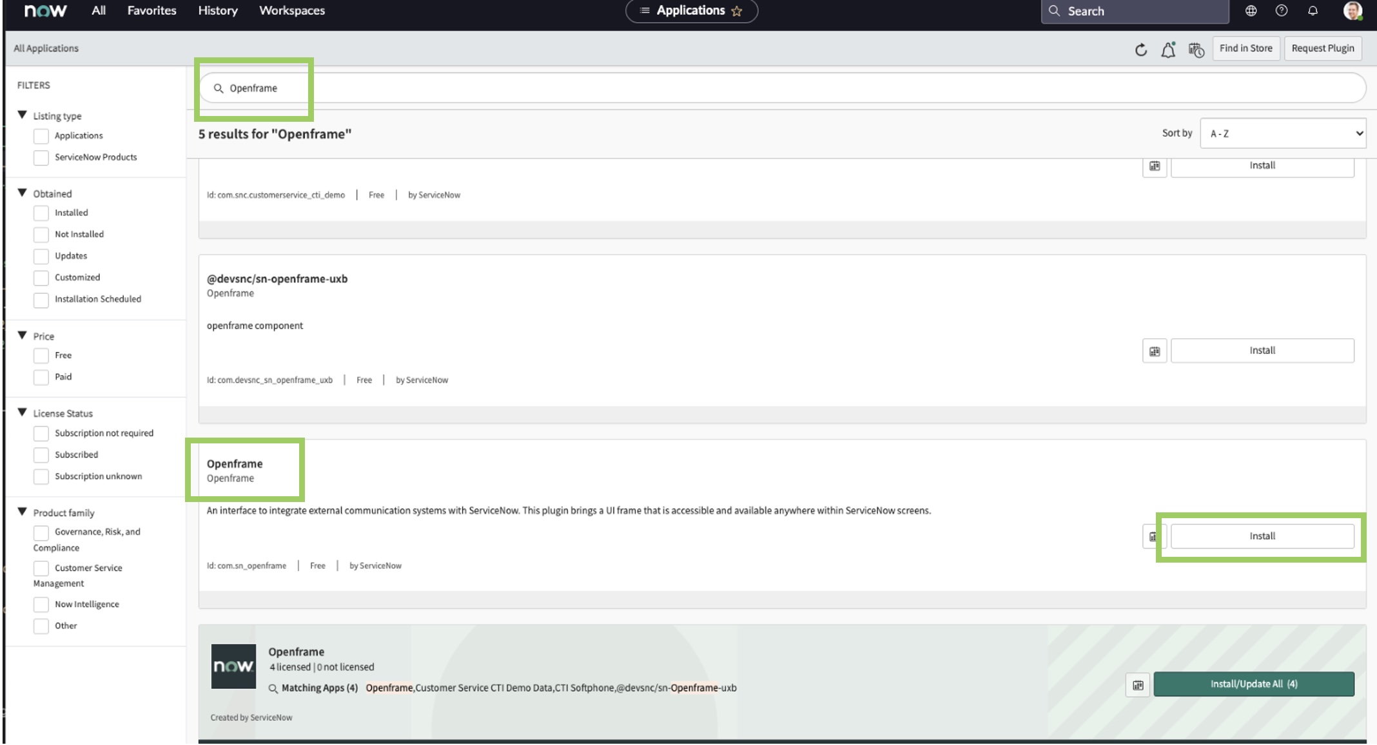This screenshot has height=745, width=1377.
Task: Click '4 licensed | 0 not licensed' text
Action: click(322, 667)
